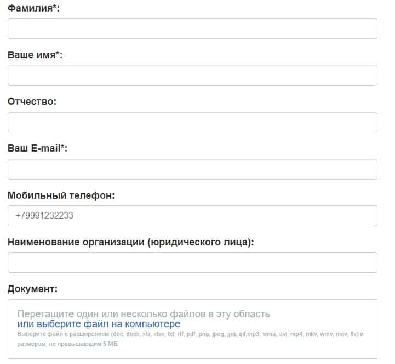Select the Отчество input field

point(192,122)
